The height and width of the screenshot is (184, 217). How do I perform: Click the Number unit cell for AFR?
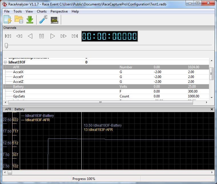pos(126,67)
